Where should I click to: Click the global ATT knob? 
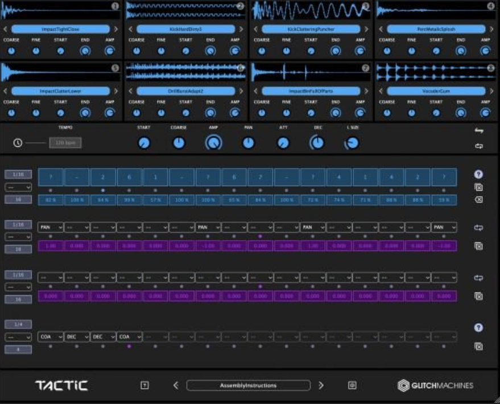[x=283, y=143]
